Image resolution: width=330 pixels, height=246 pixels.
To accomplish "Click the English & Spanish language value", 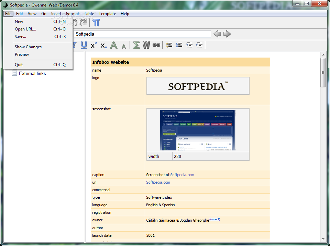I will click(x=161, y=205).
